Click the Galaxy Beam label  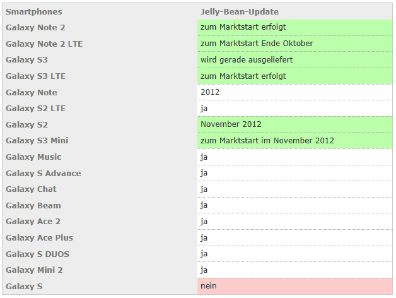tap(33, 205)
